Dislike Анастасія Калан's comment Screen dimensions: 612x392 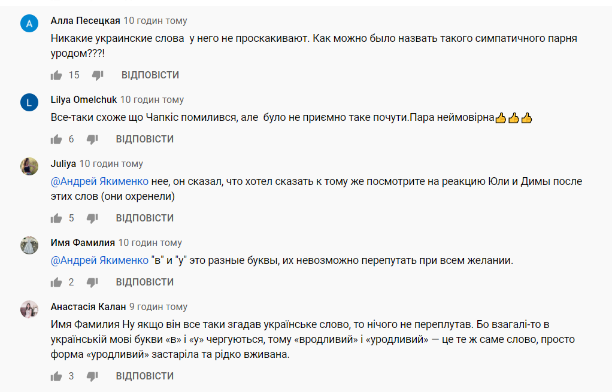pos(92,376)
